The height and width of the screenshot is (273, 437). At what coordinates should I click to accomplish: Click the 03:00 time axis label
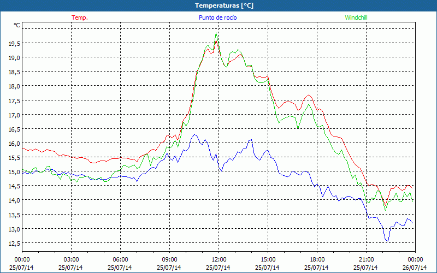point(71,260)
